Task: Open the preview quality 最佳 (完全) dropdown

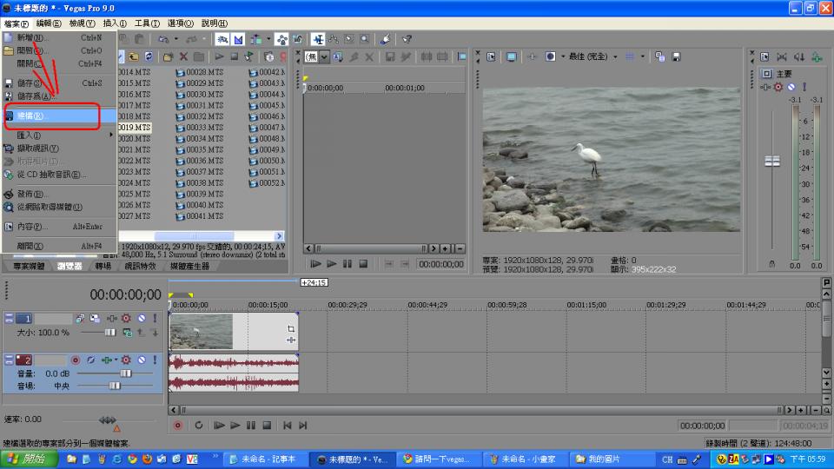Action: coord(592,56)
